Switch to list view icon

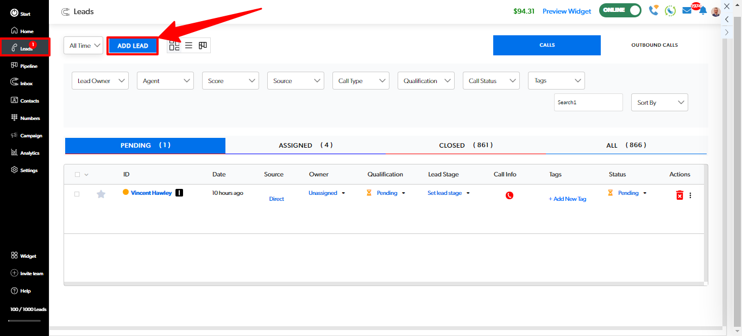click(x=188, y=46)
